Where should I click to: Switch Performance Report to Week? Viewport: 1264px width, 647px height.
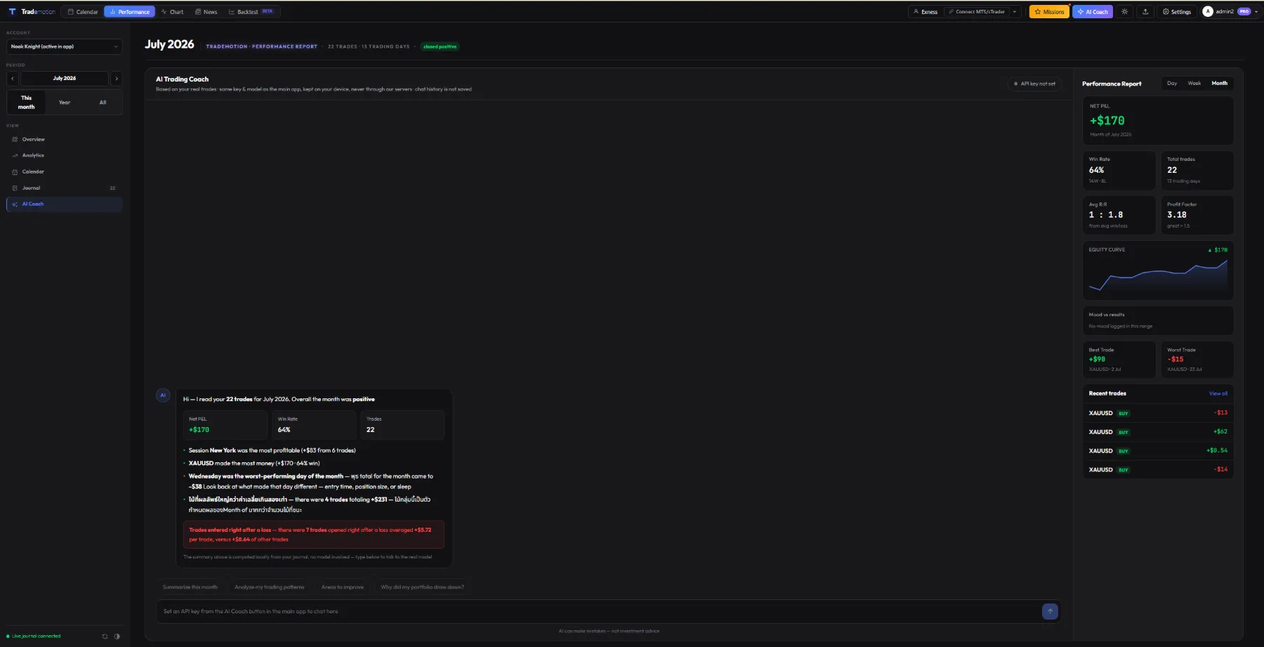click(x=1194, y=84)
